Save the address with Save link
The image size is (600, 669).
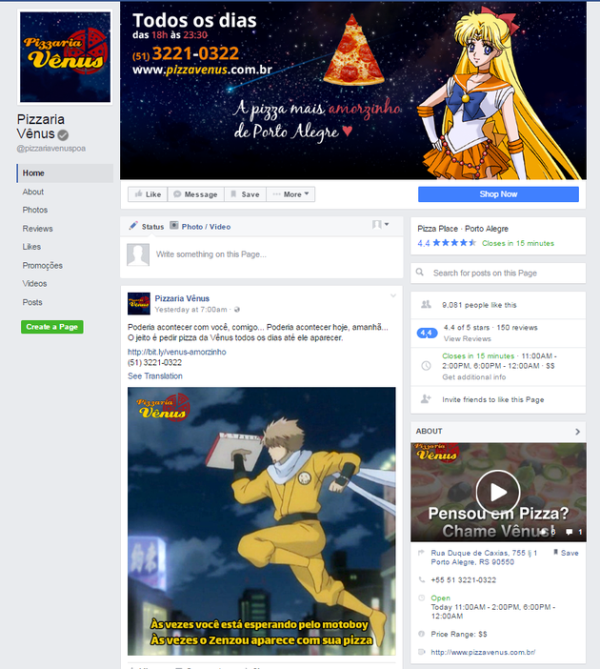[x=566, y=553]
